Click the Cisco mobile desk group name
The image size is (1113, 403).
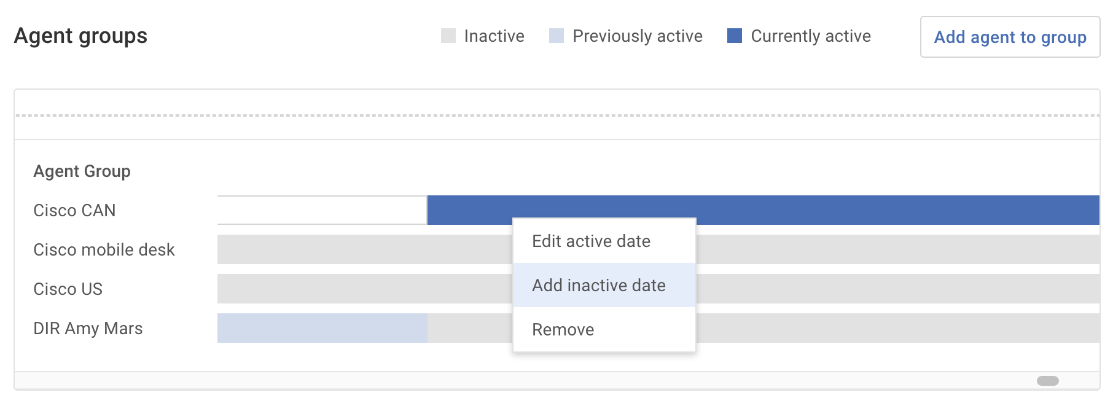tap(104, 249)
